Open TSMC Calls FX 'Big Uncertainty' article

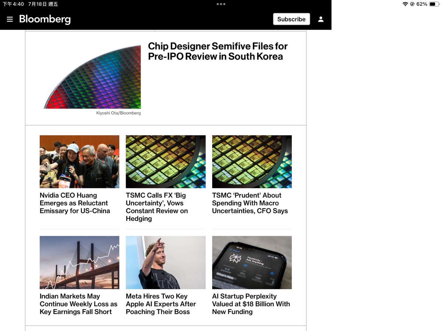point(157,207)
